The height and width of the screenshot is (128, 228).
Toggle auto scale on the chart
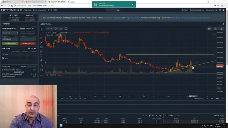pos(217,98)
